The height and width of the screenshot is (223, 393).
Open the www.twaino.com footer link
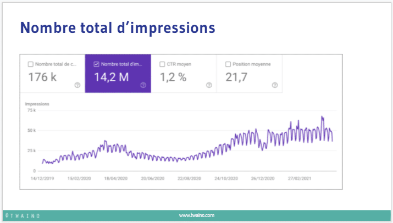click(197, 215)
